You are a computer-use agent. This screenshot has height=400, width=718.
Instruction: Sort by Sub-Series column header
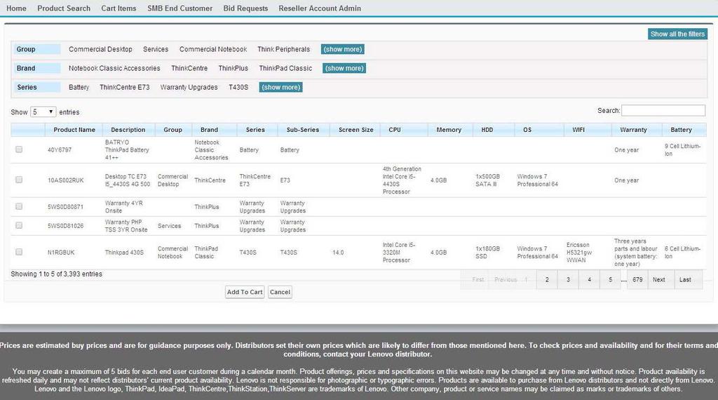[x=303, y=130]
